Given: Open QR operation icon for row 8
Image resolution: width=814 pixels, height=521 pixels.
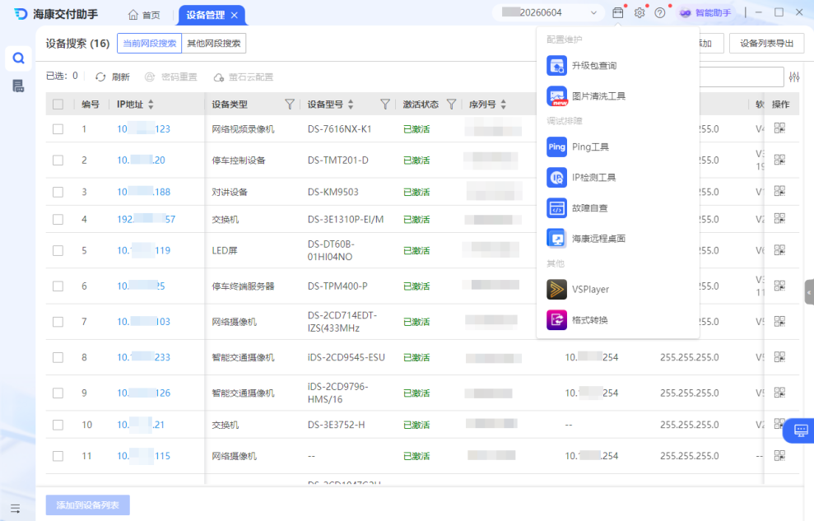Looking at the screenshot, I should pyautogui.click(x=779, y=356).
